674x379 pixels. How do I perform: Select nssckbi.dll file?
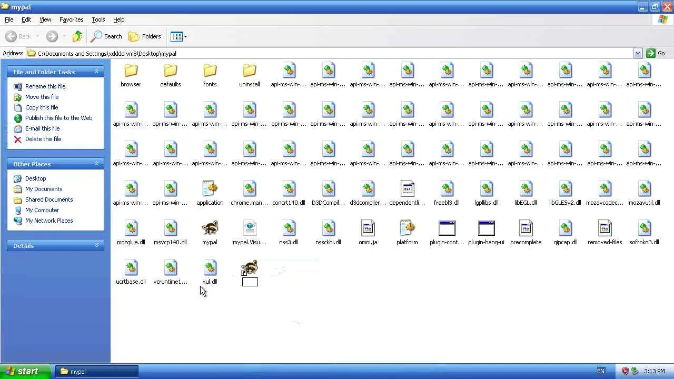click(x=328, y=233)
